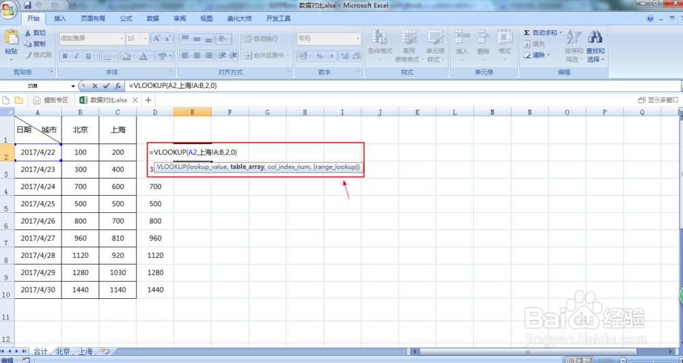Click the Office button logo
The image size is (683, 363).
9,9
